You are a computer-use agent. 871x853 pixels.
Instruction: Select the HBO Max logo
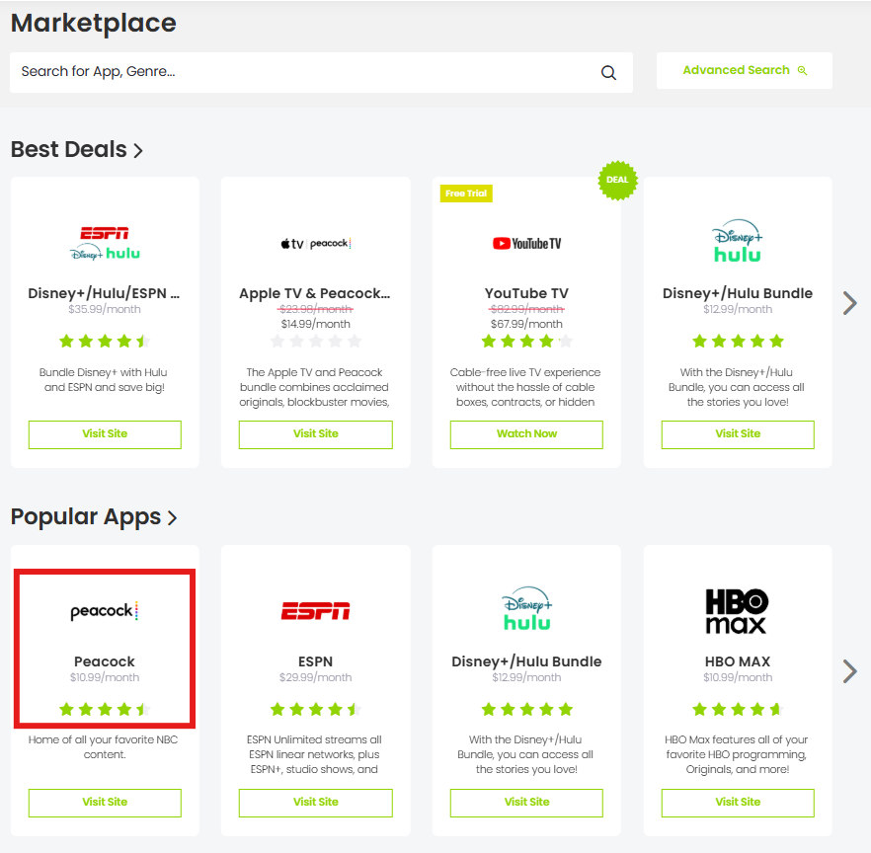click(737, 612)
